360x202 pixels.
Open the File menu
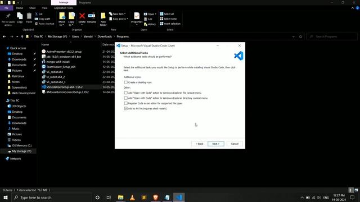(6, 8)
